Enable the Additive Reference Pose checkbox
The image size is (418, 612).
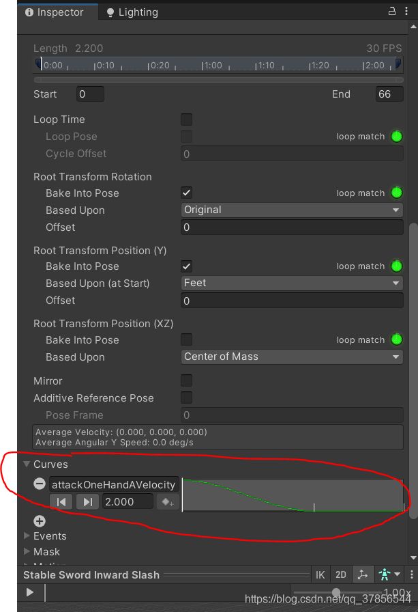[186, 398]
